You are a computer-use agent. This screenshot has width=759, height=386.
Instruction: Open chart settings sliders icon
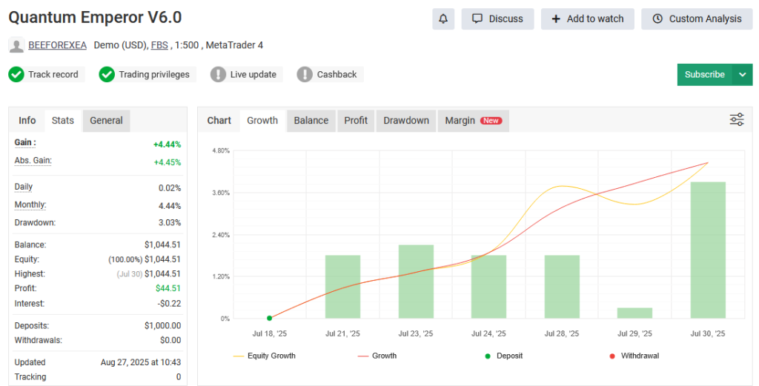point(736,120)
